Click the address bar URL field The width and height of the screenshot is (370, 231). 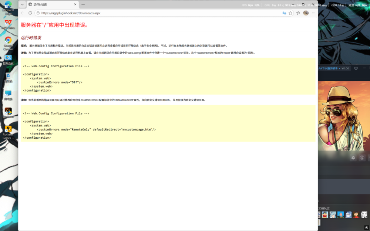[111, 13]
